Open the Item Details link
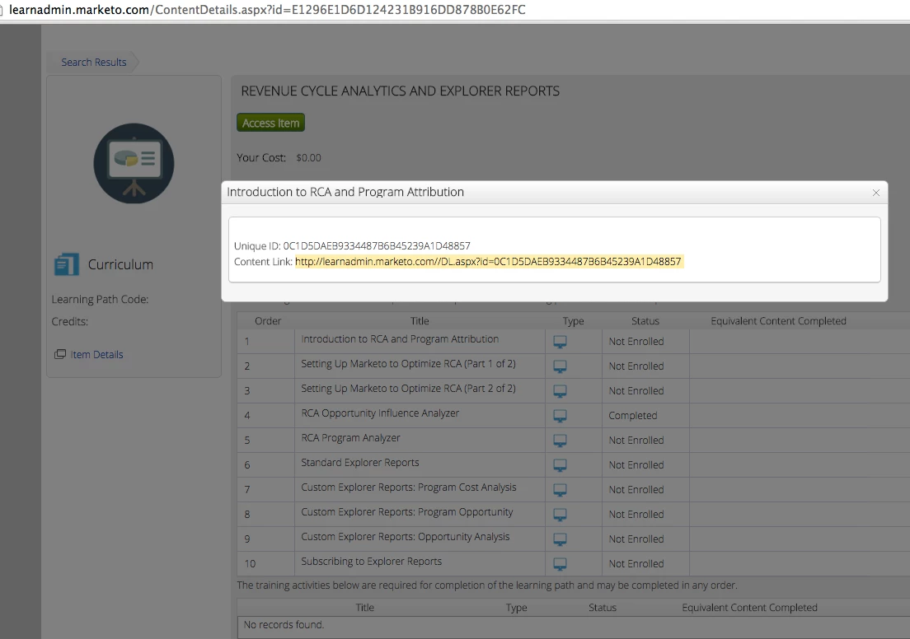 click(x=96, y=354)
